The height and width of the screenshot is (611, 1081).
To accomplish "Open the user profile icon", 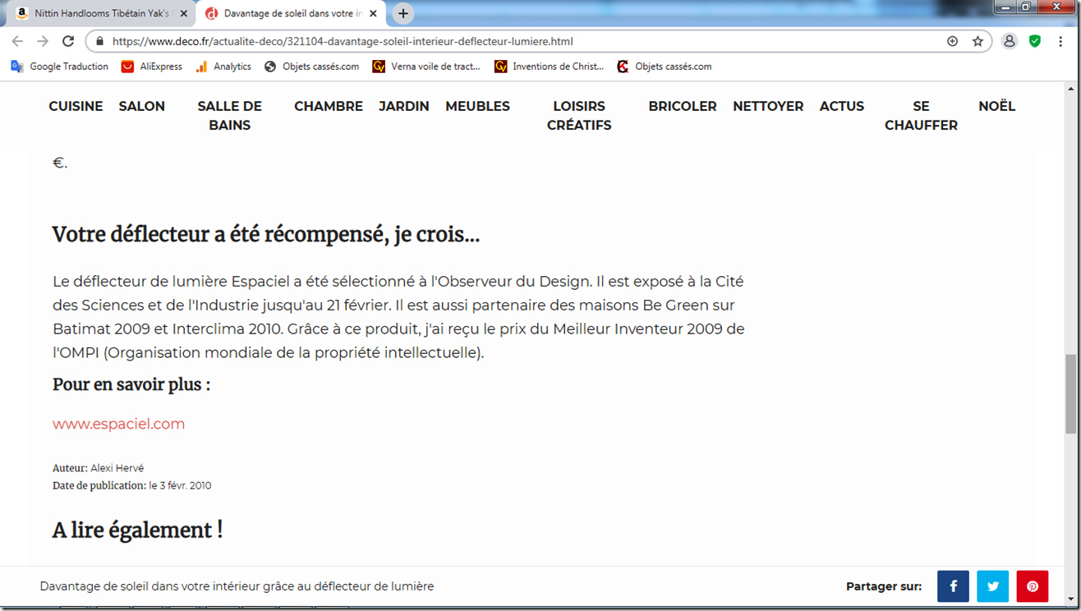I will 1010,41.
